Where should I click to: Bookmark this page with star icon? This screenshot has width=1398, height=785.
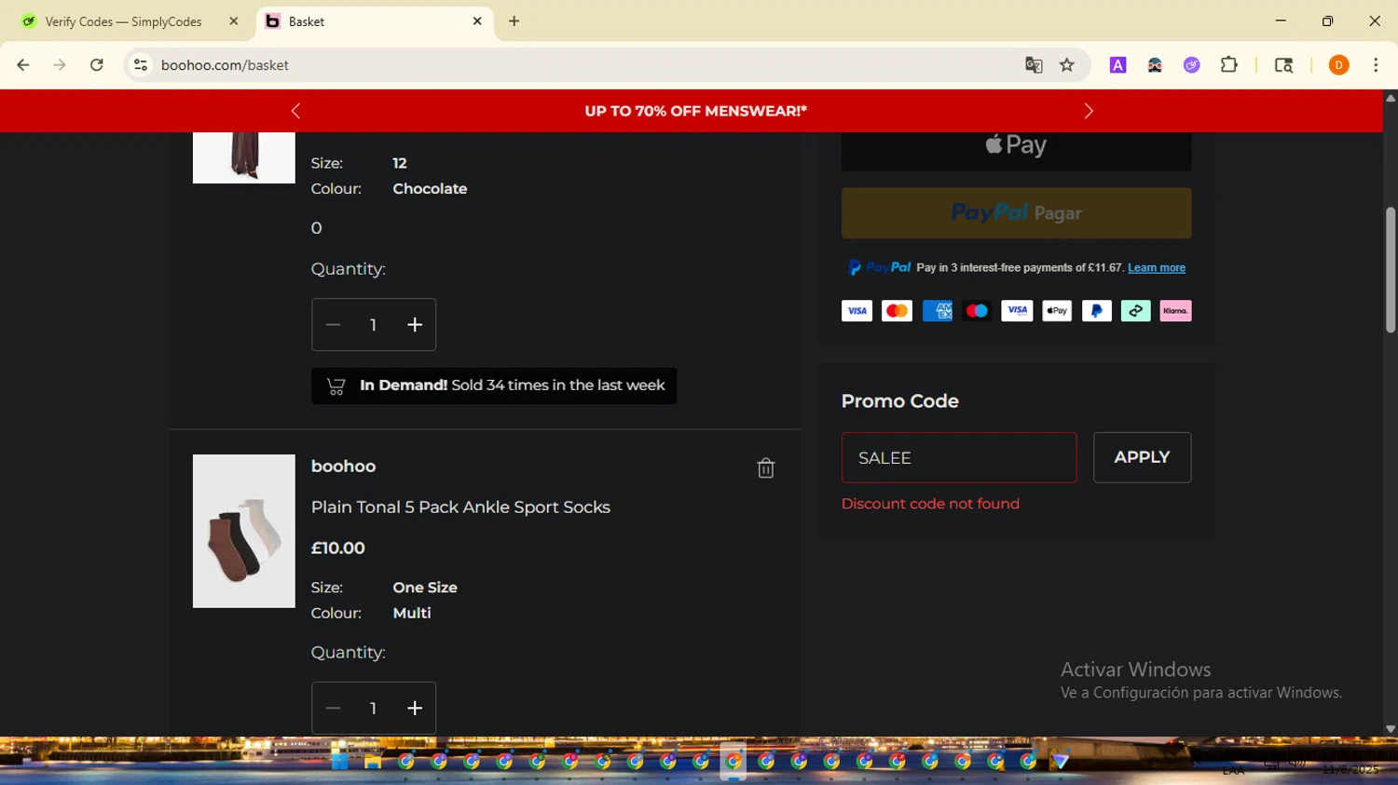(x=1067, y=65)
